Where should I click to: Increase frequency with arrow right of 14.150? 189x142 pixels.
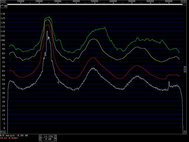pos(55,136)
